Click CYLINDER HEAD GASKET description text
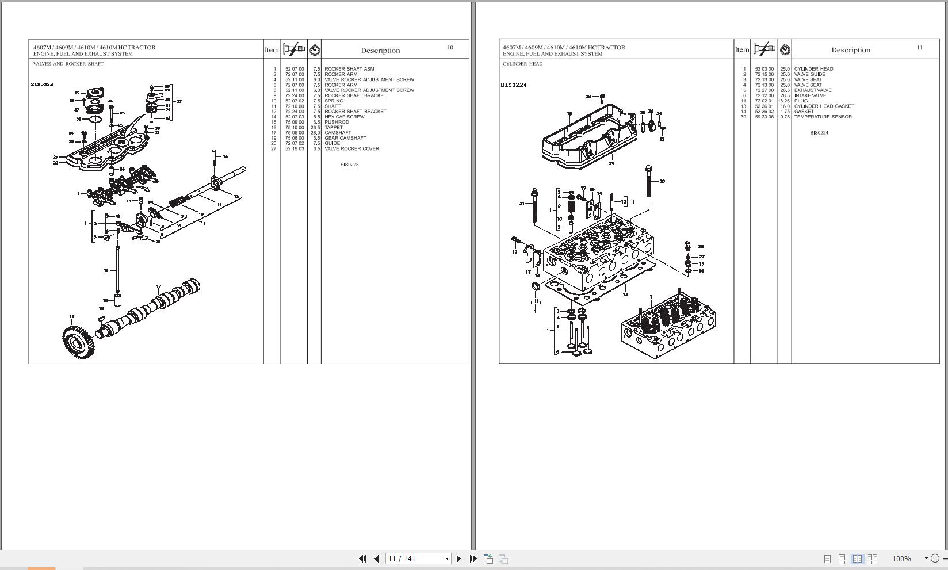948x570 pixels. point(824,106)
